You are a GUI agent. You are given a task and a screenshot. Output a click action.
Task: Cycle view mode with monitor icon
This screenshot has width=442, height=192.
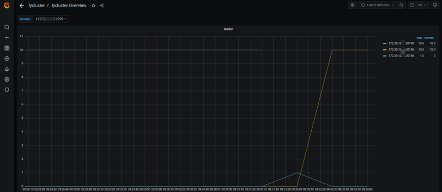(x=435, y=5)
